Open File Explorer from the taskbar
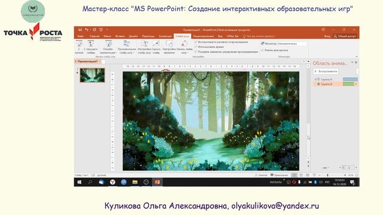 (135, 182)
